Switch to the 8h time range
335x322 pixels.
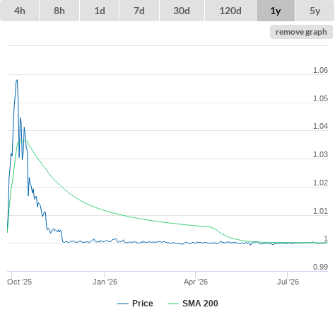tap(59, 11)
